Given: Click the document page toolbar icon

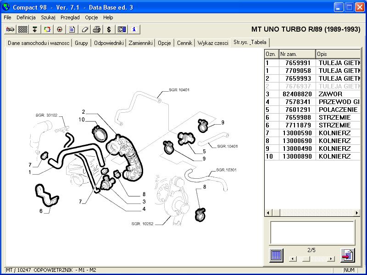Looking at the screenshot, I should coord(72,29).
